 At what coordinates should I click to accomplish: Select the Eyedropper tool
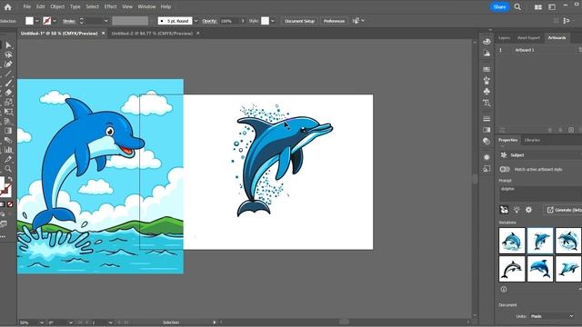pyautogui.click(x=8, y=160)
